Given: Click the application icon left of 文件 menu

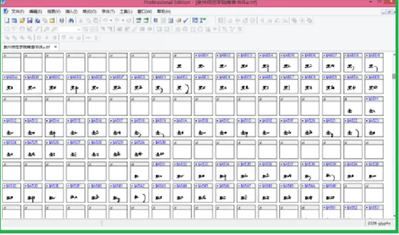Looking at the screenshot, I should (x=6, y=11).
